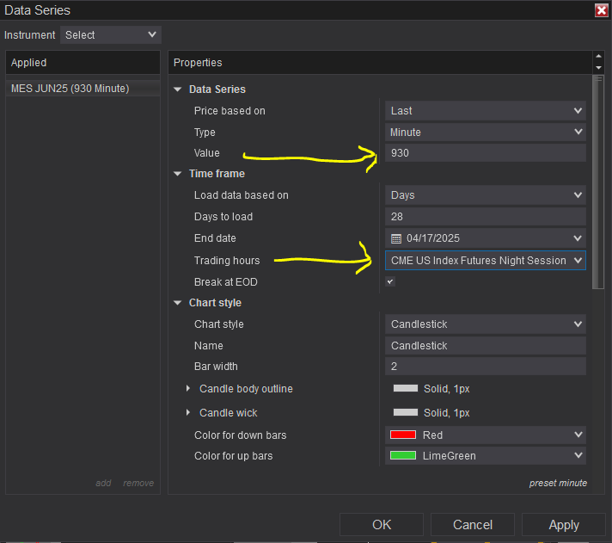Click the red swatch for down bars
Viewport: 612px width, 543px height.
403,435
